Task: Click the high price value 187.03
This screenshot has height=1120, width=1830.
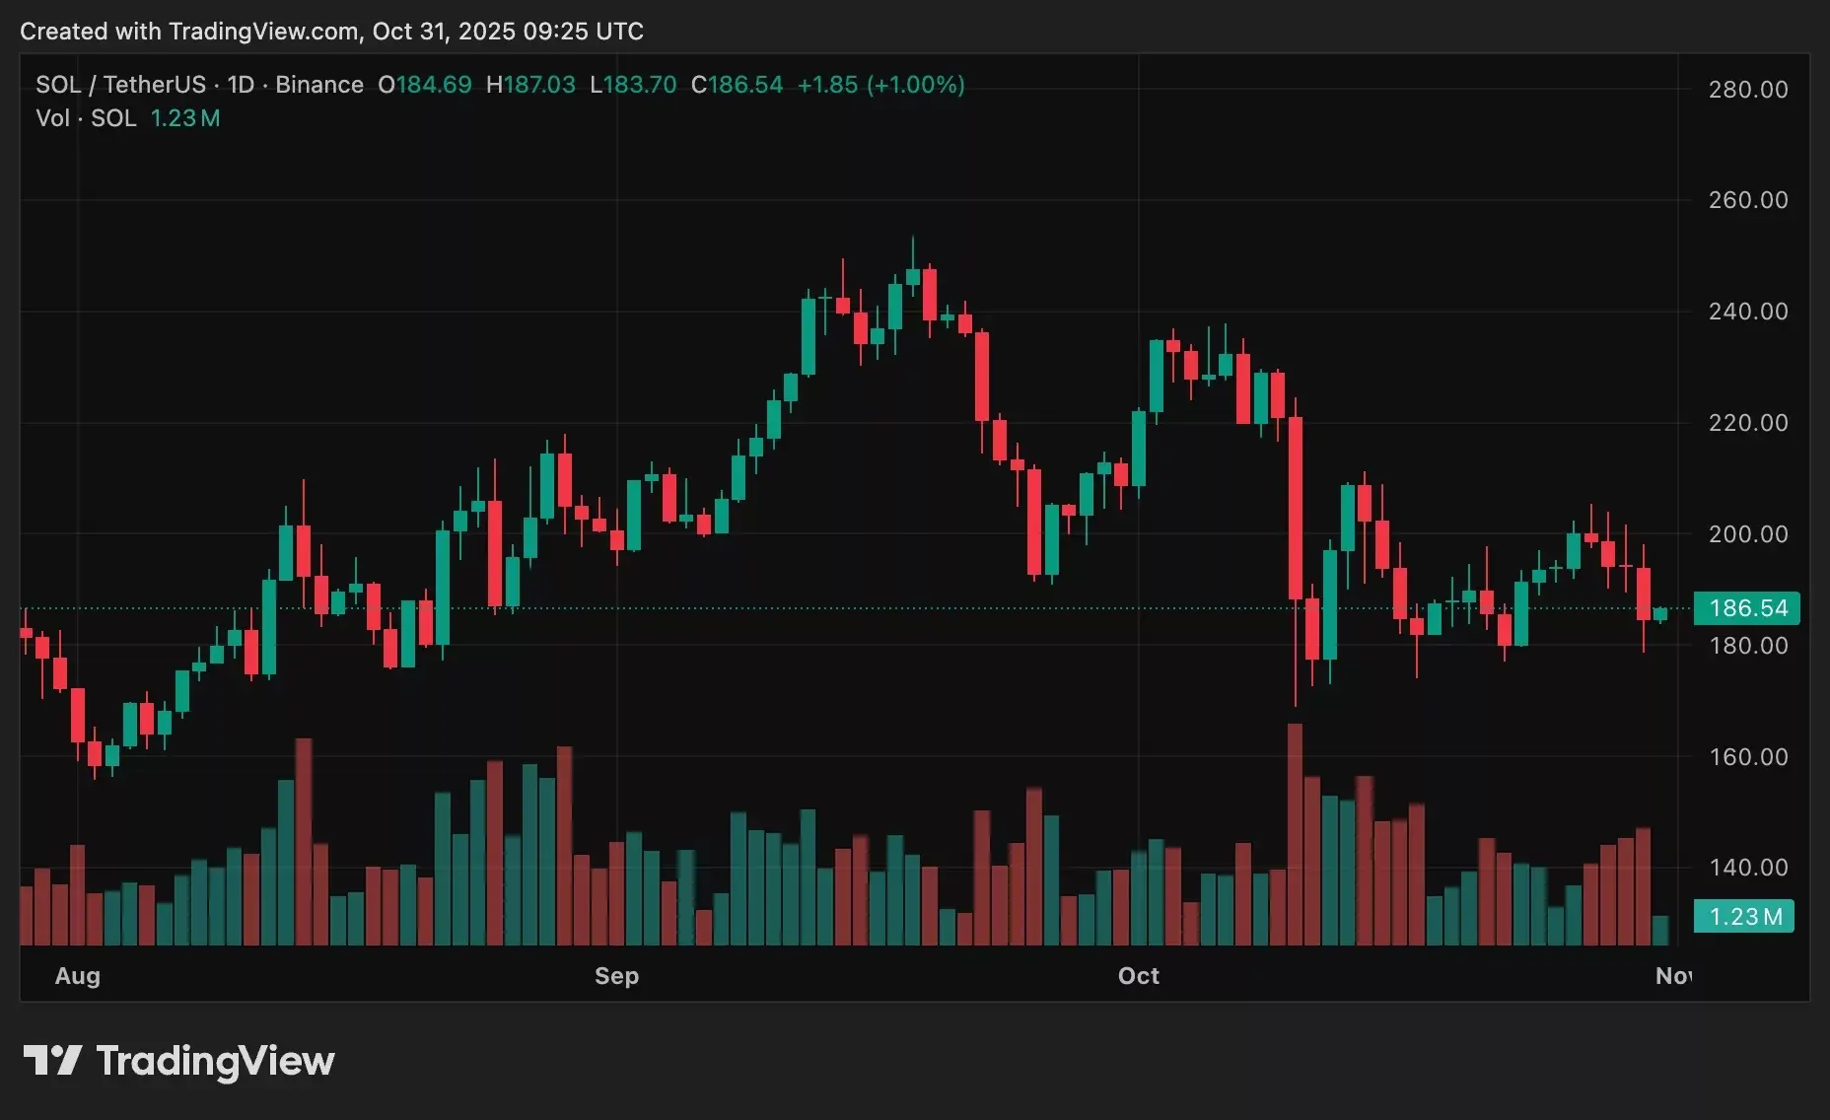Action: click(x=538, y=85)
